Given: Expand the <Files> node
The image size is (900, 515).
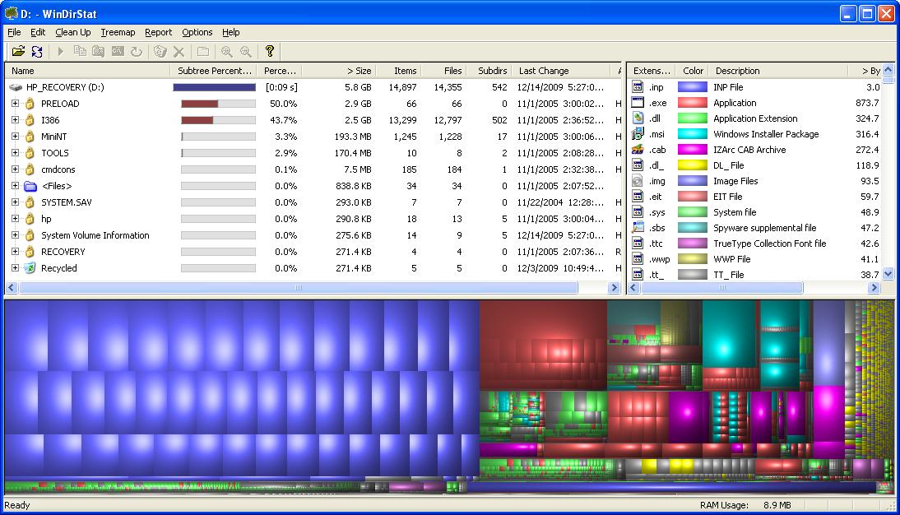Looking at the screenshot, I should click(x=15, y=186).
